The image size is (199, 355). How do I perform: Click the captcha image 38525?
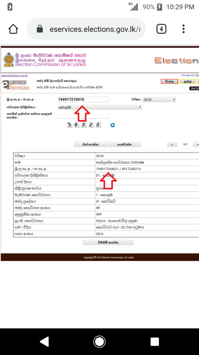tap(83, 125)
